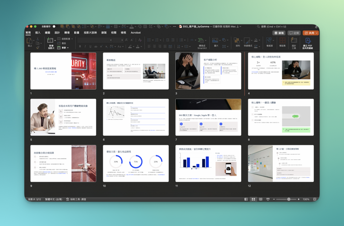Click the 錄製 (Record) button
The image size is (344, 226).
279,33
